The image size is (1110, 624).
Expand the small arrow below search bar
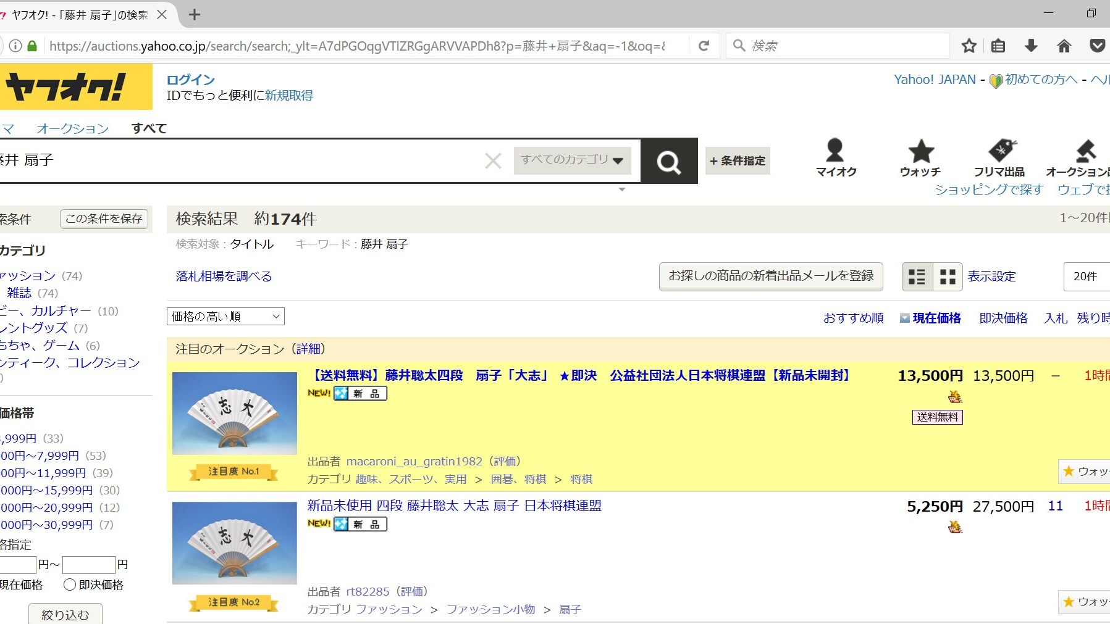(x=622, y=189)
